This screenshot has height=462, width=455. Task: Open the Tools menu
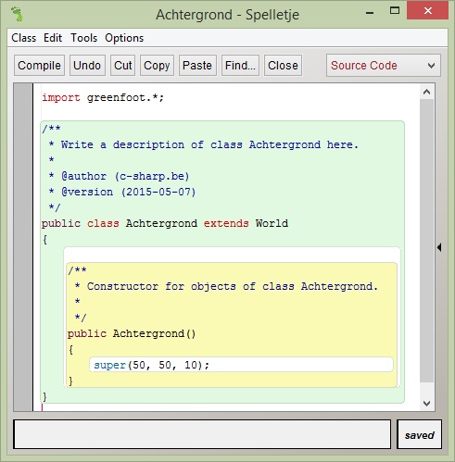(84, 38)
